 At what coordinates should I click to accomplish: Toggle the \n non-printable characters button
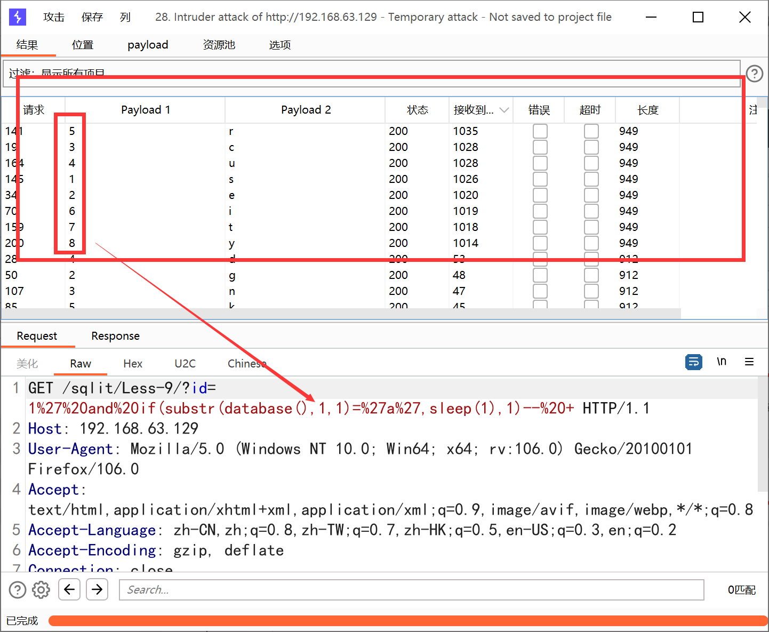pos(722,362)
